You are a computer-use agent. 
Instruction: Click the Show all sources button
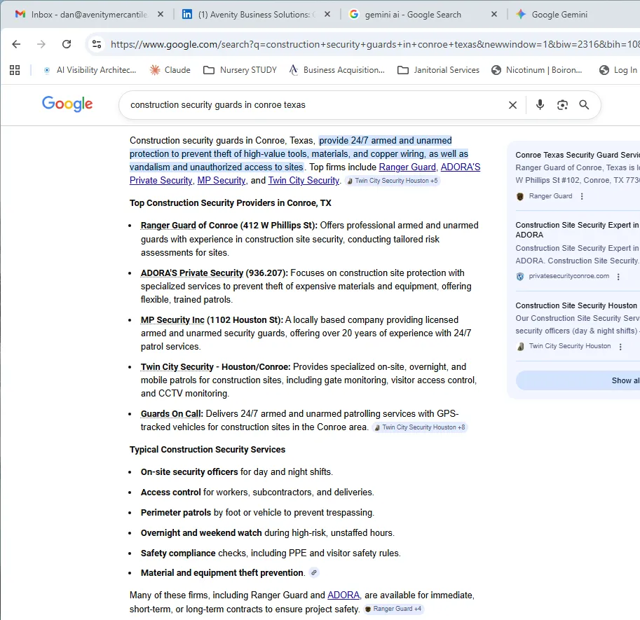pyautogui.click(x=578, y=380)
